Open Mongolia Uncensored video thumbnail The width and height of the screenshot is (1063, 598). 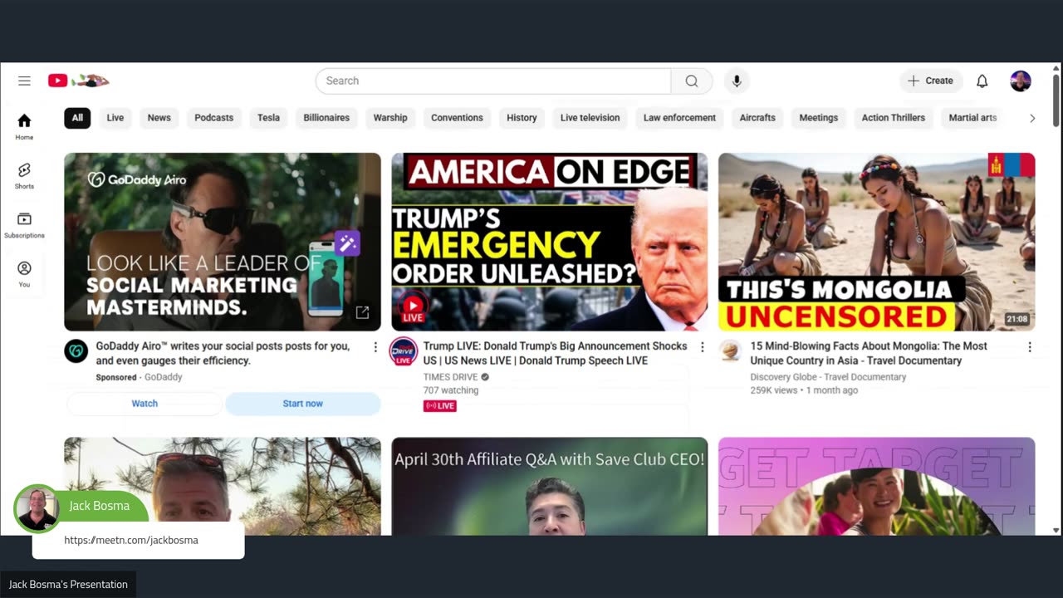877,242
